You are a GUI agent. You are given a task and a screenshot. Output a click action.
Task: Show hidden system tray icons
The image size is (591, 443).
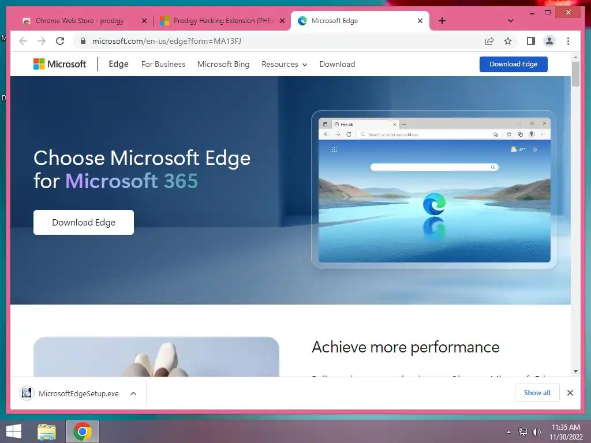click(508, 432)
